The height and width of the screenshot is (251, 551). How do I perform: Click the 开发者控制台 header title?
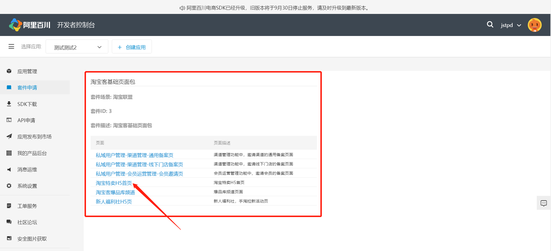click(x=76, y=25)
